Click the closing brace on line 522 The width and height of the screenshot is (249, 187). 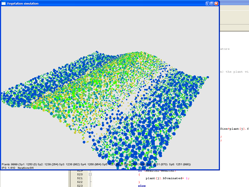[x=139, y=182]
